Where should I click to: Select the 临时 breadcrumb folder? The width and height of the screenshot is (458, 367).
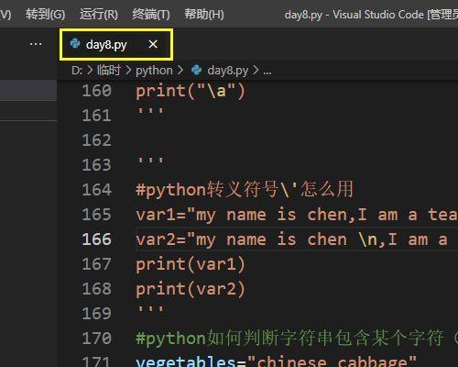pyautogui.click(x=109, y=71)
